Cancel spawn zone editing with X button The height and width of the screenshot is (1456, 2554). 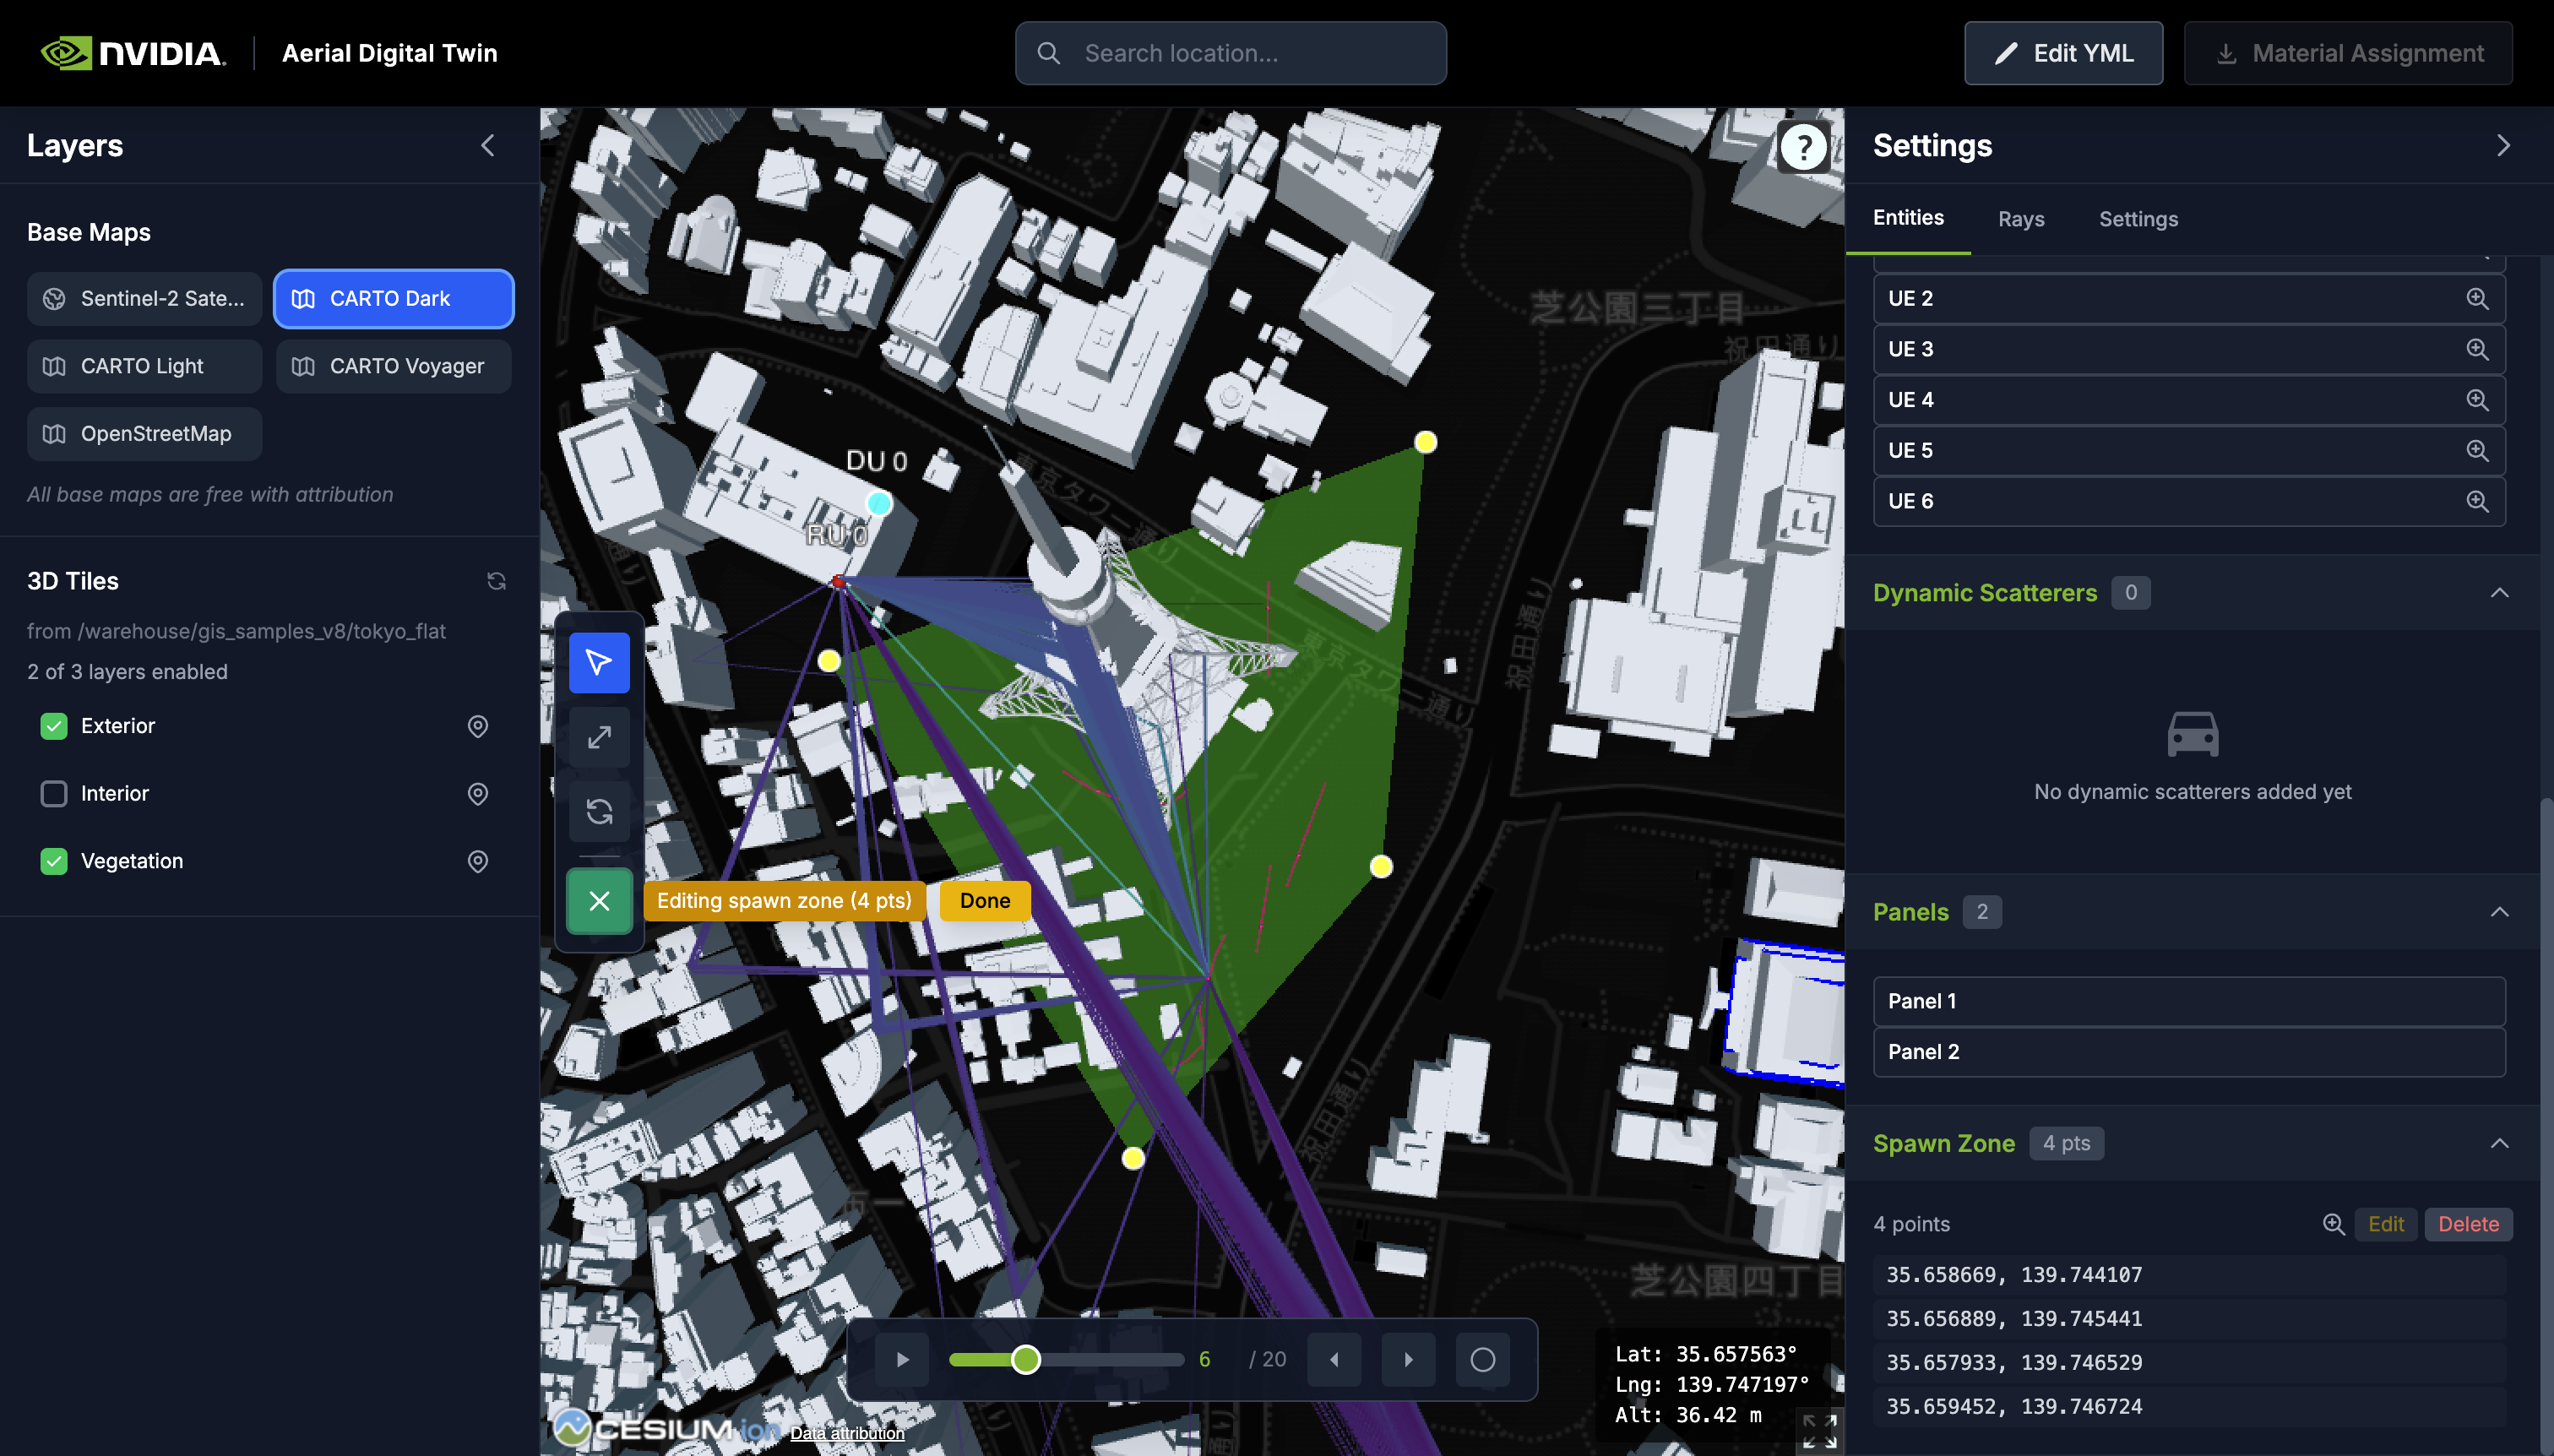599,901
